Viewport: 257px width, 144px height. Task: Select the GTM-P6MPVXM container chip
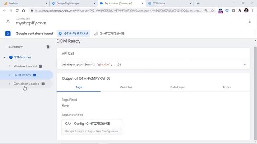click(x=73, y=34)
